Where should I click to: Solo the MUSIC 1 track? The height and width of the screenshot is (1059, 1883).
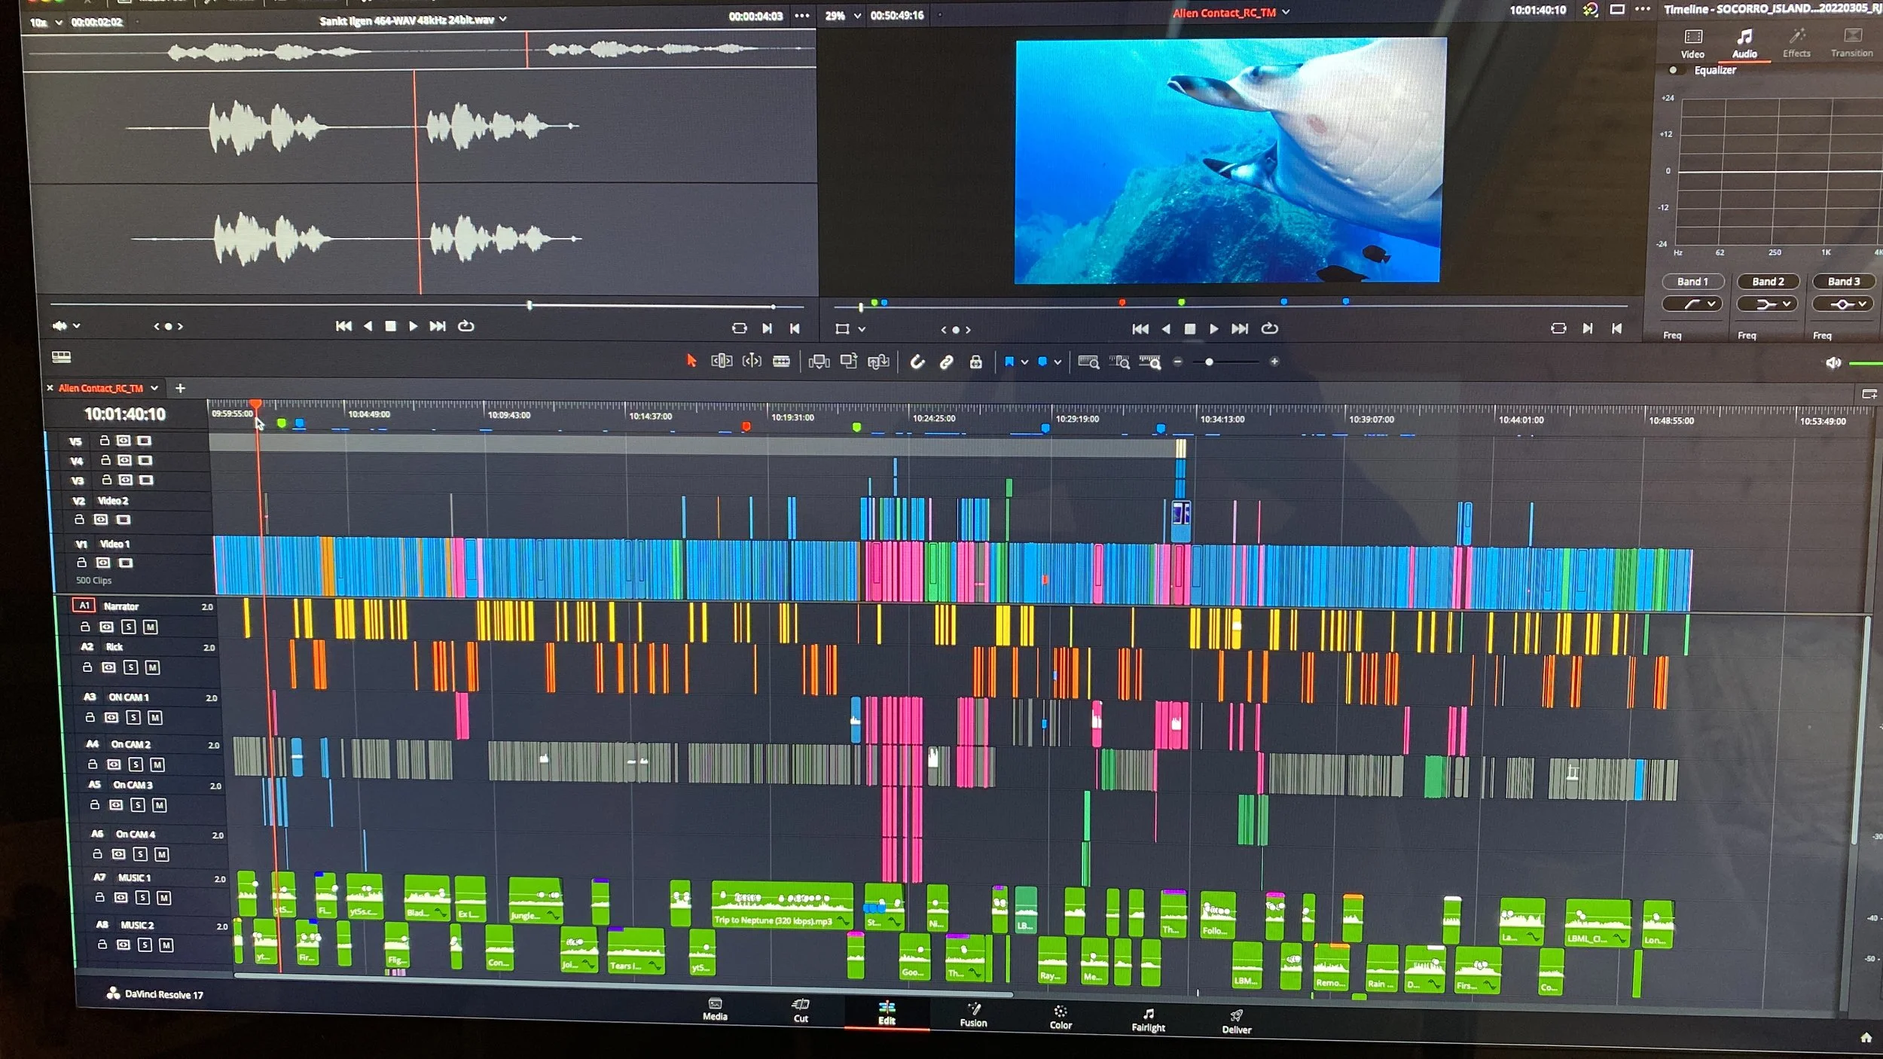[142, 898]
